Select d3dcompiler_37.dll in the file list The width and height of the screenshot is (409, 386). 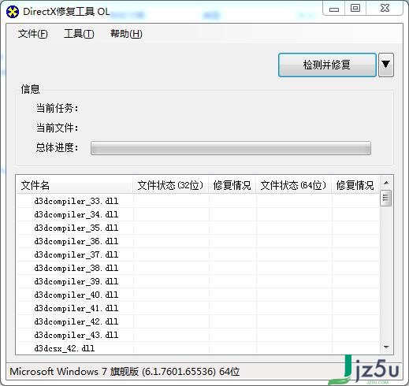[x=76, y=254]
